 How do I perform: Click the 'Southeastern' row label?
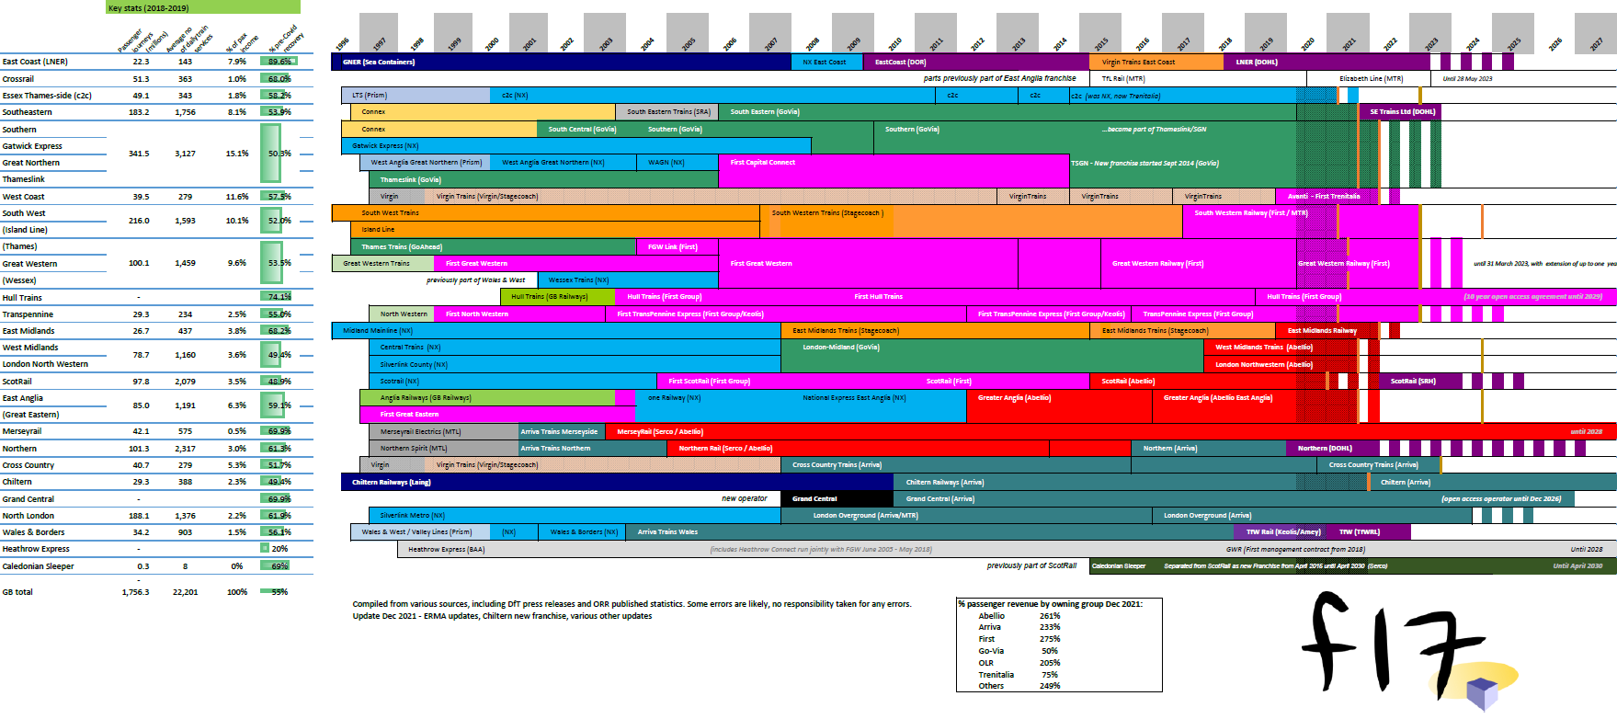click(x=28, y=112)
